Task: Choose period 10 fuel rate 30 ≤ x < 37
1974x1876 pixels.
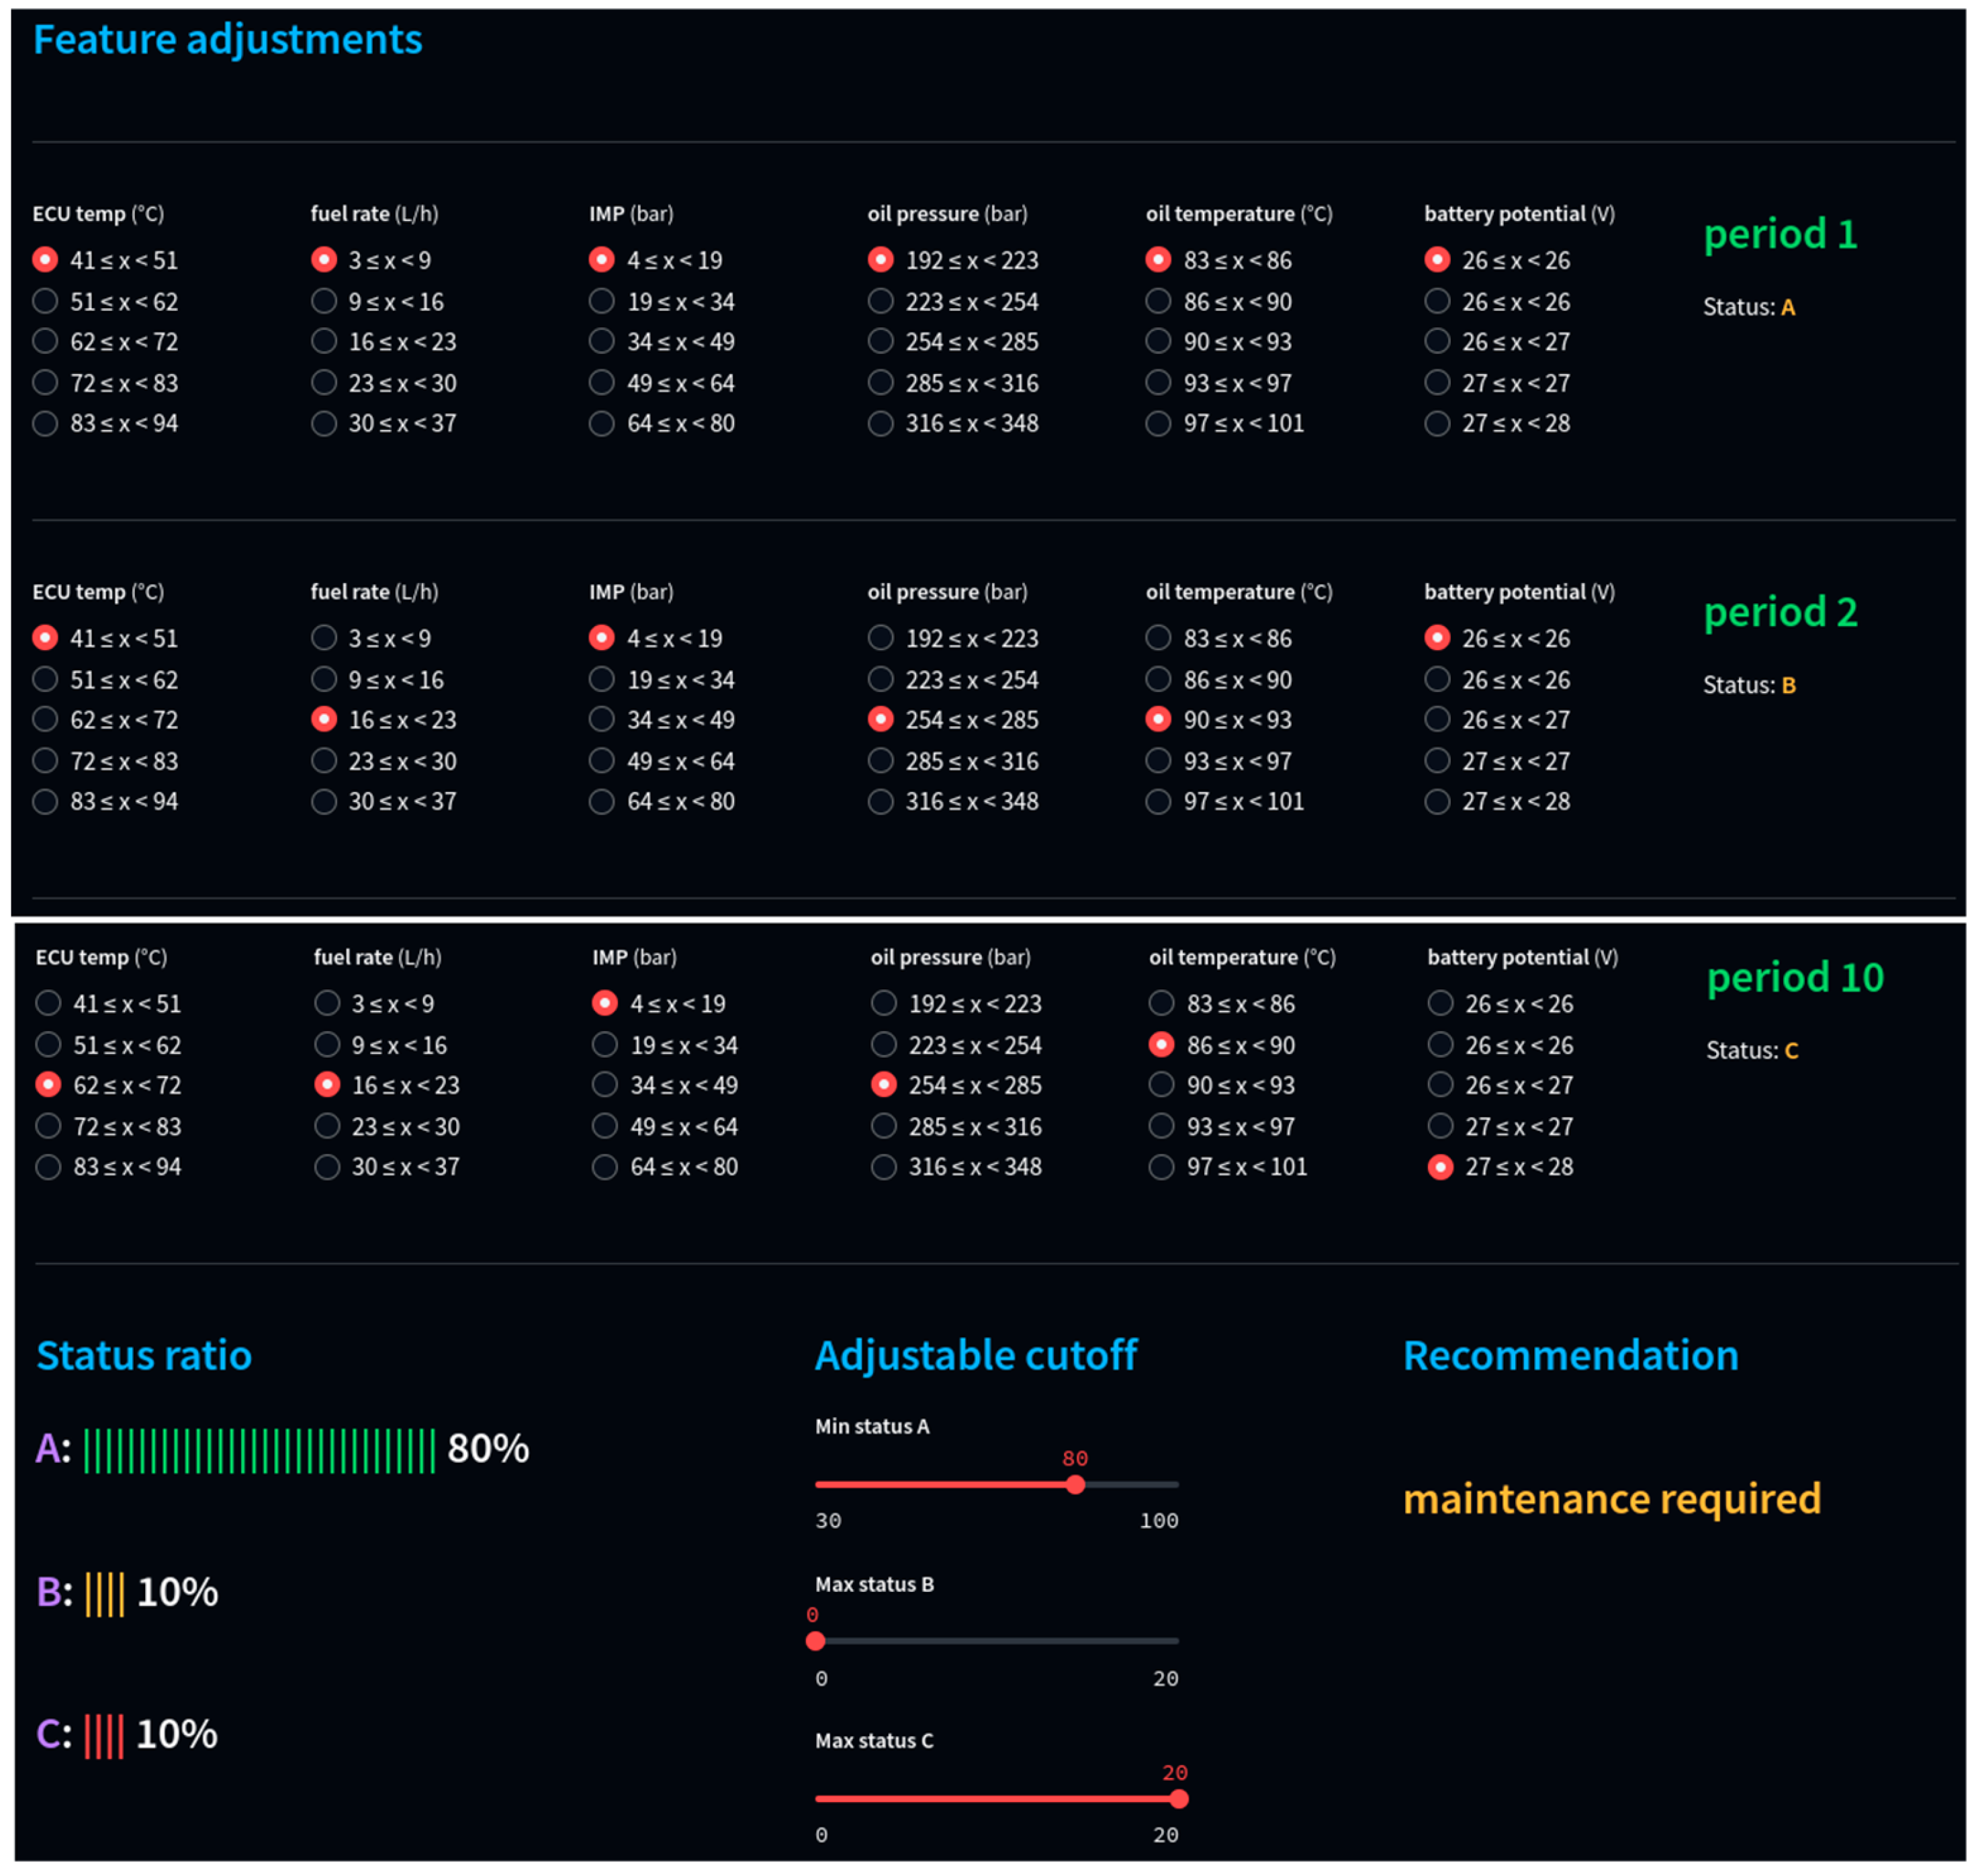Action: coord(327,1168)
